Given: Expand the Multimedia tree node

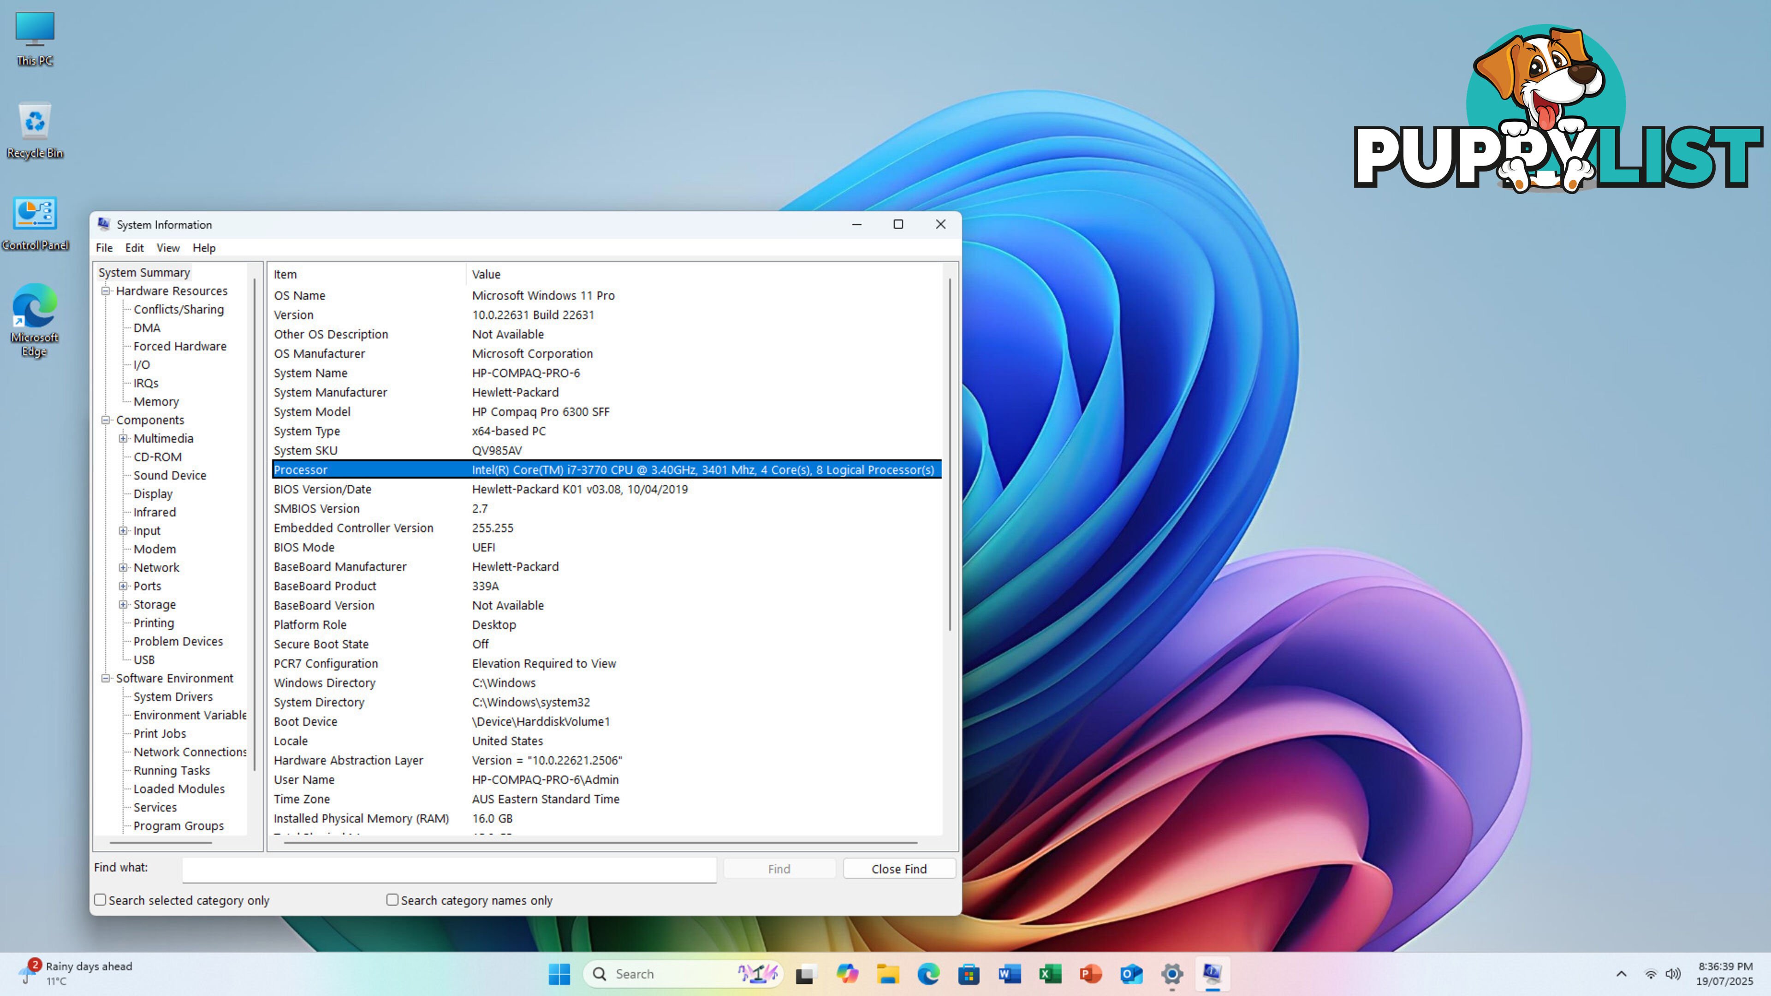Looking at the screenshot, I should (123, 439).
